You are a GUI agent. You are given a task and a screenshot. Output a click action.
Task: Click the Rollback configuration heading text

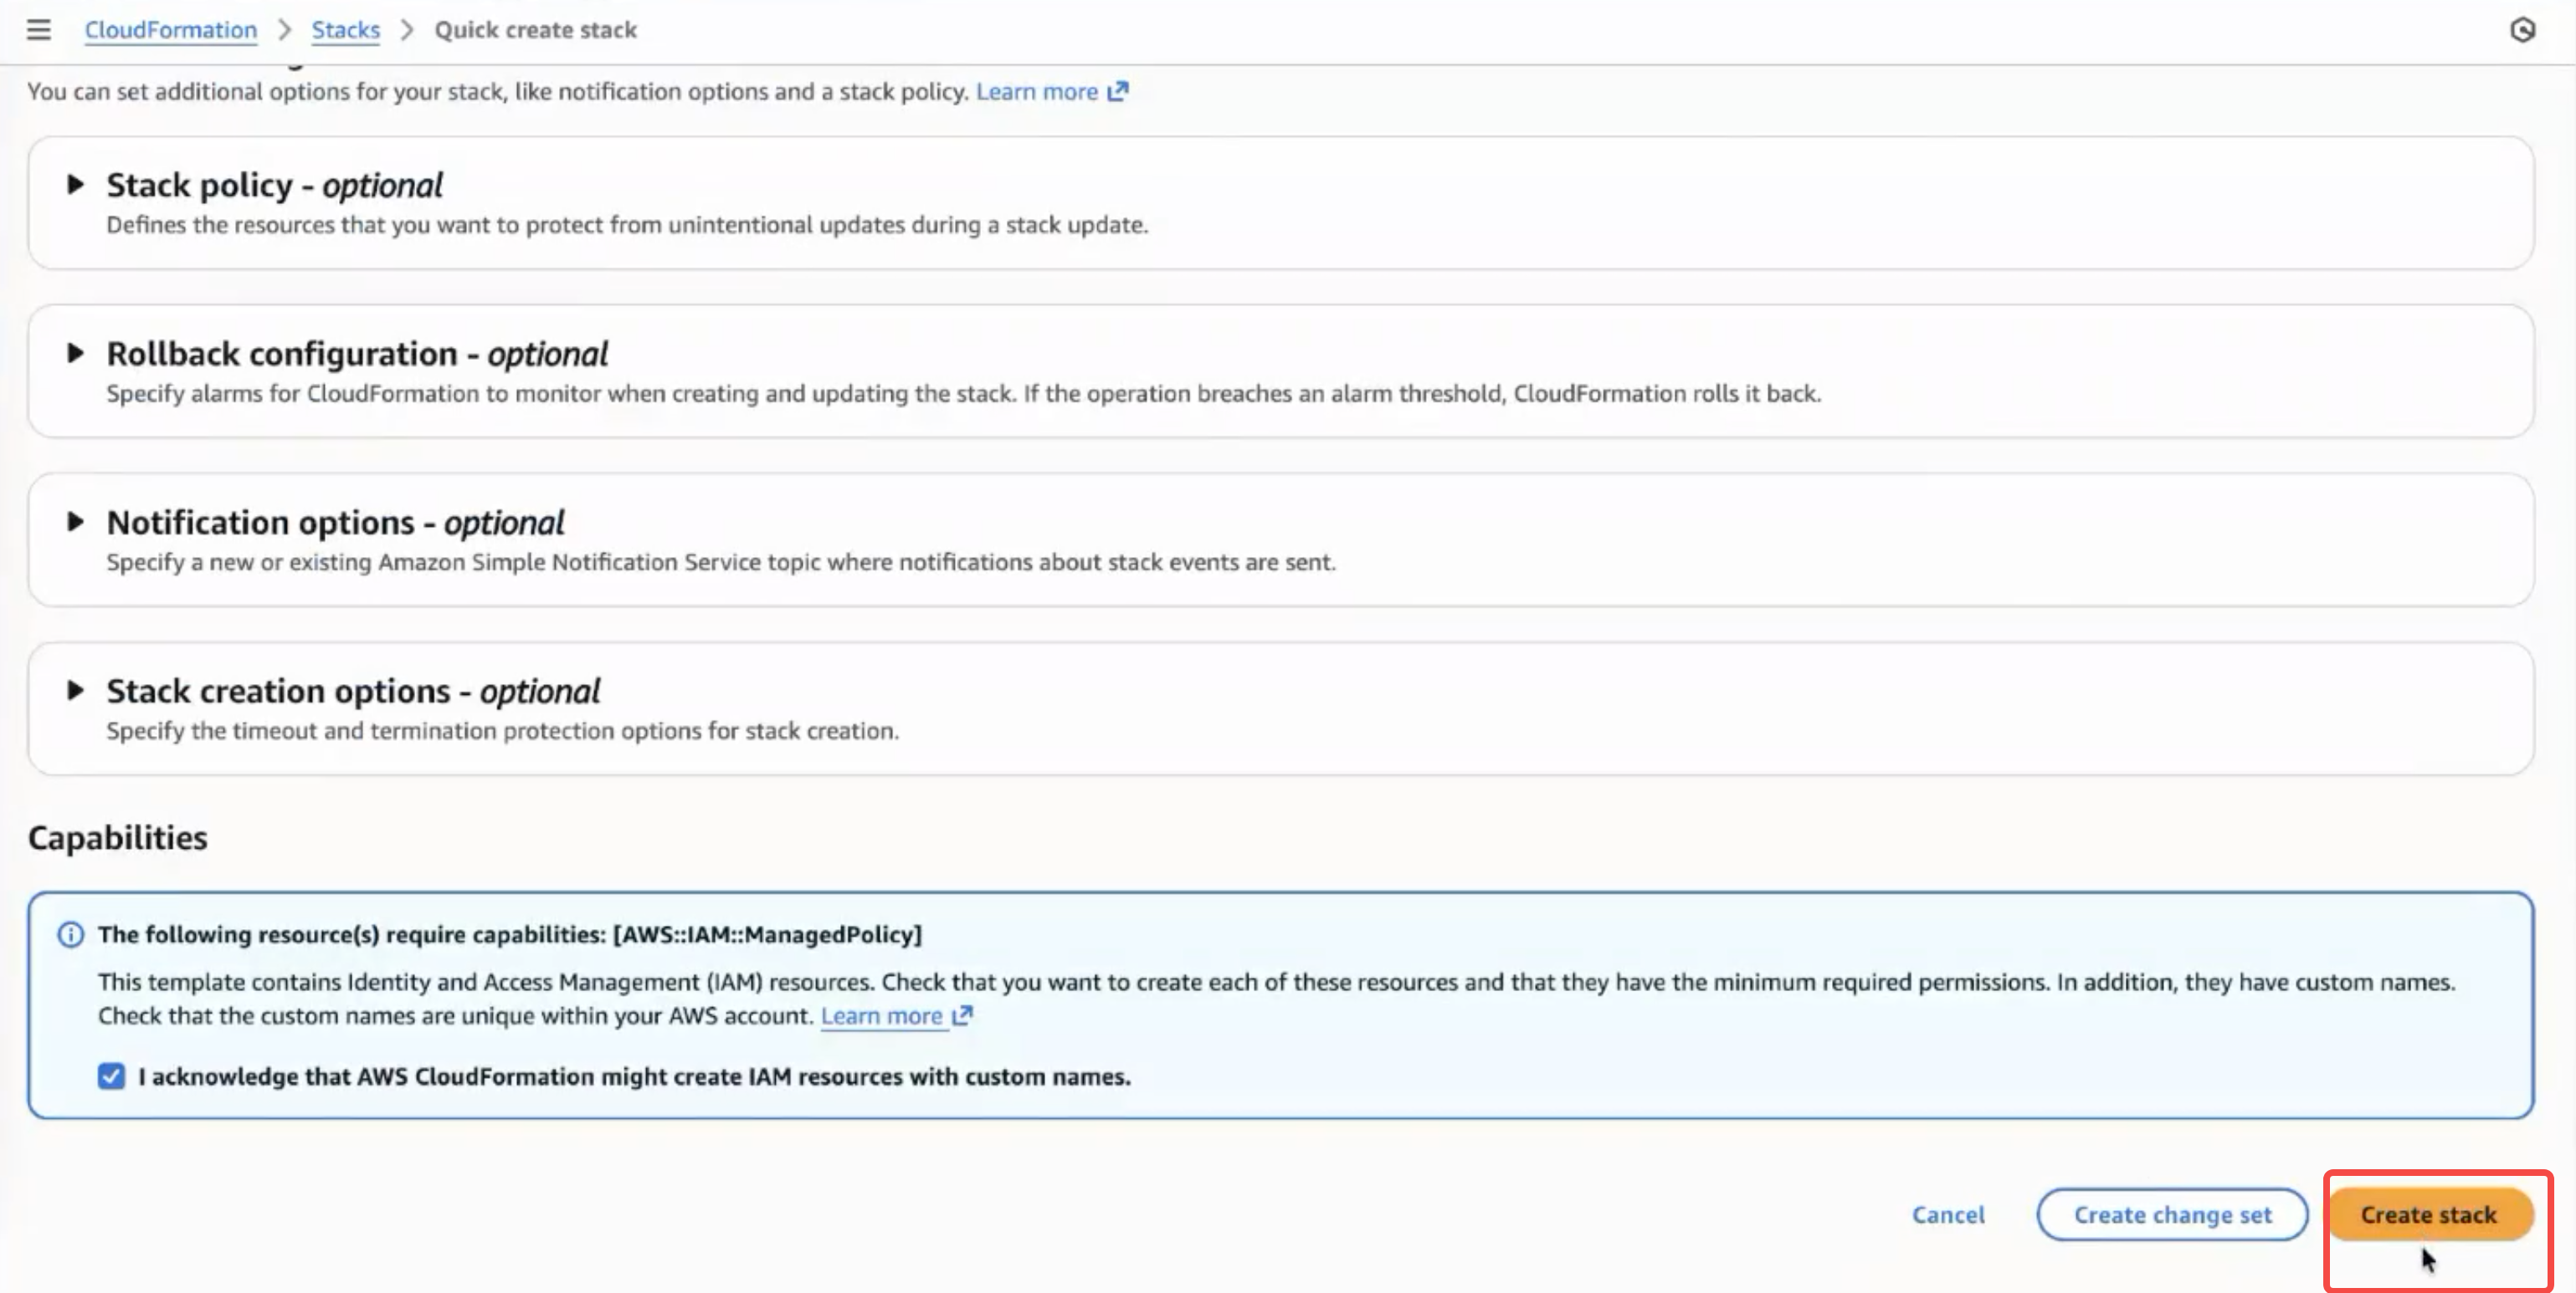[357, 354]
